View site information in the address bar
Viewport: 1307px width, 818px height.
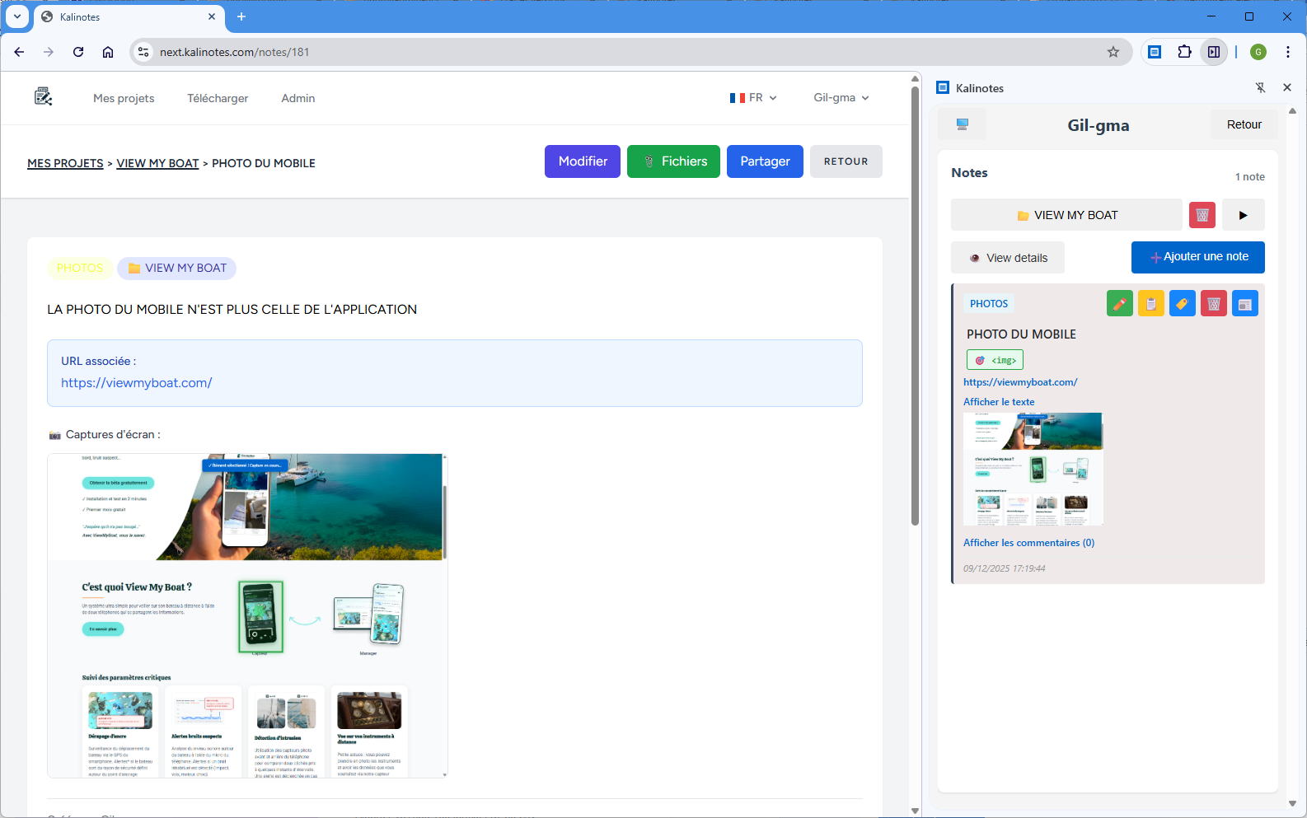point(143,52)
